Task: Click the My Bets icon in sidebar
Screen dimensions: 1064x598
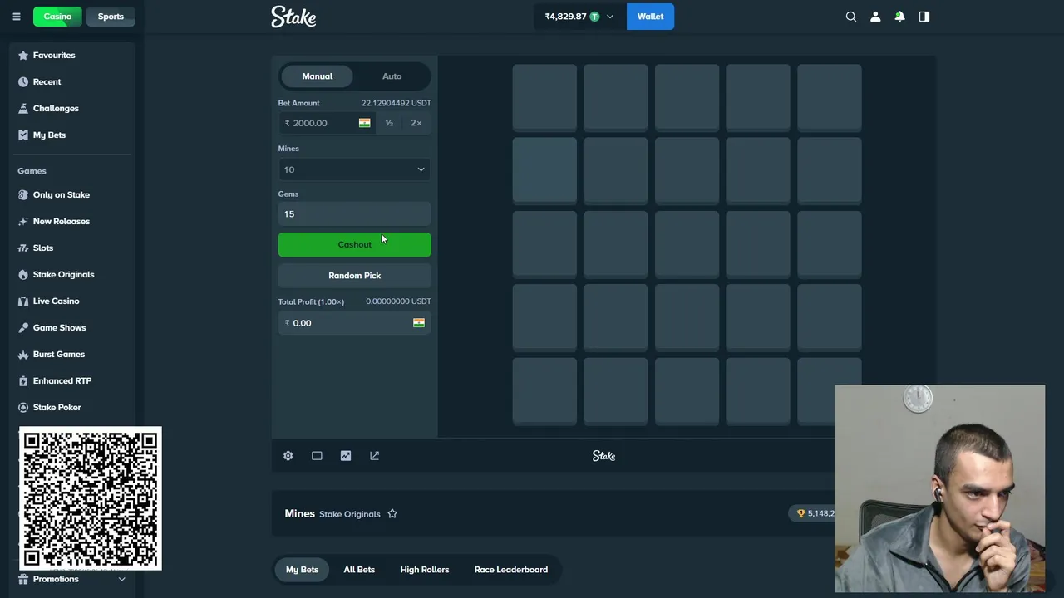Action: (x=23, y=135)
